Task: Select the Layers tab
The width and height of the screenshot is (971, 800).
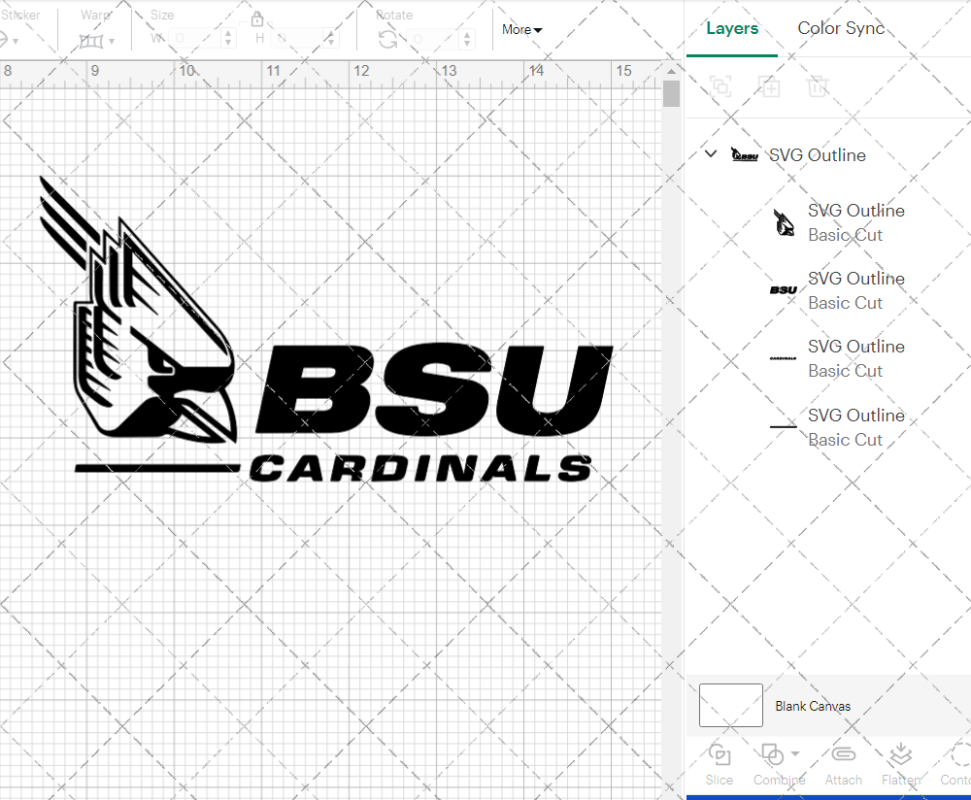Action: tap(732, 28)
